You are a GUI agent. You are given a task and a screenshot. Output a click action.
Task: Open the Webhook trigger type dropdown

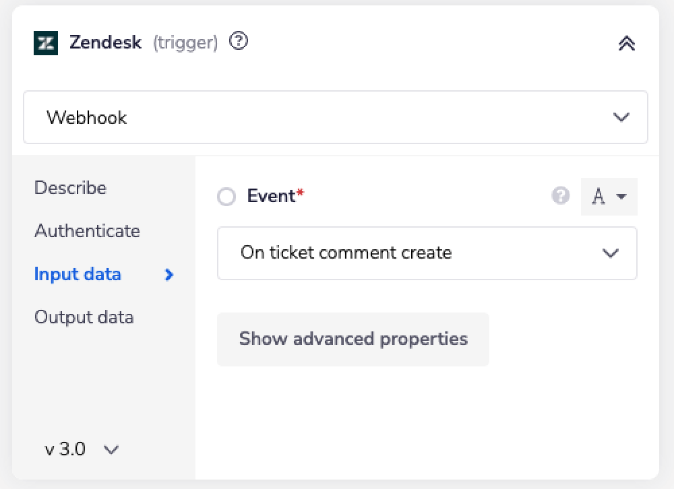(x=335, y=117)
